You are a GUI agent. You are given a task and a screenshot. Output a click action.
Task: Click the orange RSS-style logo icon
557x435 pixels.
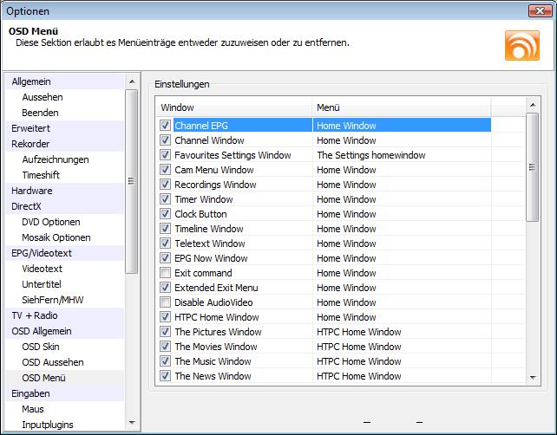(521, 45)
